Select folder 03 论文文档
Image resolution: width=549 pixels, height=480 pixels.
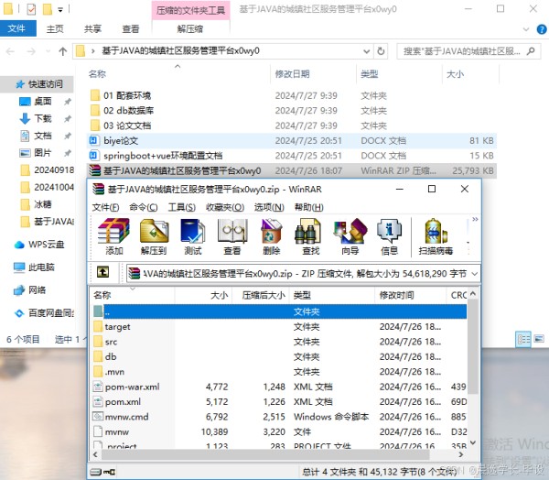291,125
